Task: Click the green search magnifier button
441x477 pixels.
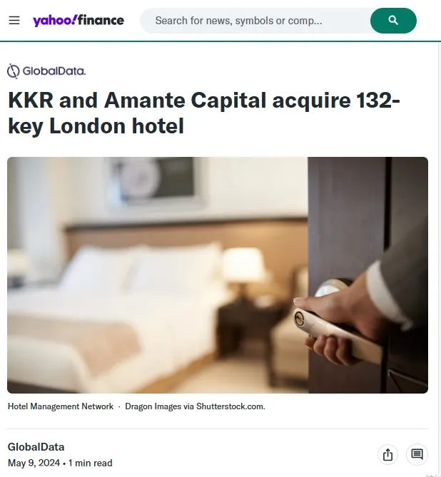Action: (393, 21)
